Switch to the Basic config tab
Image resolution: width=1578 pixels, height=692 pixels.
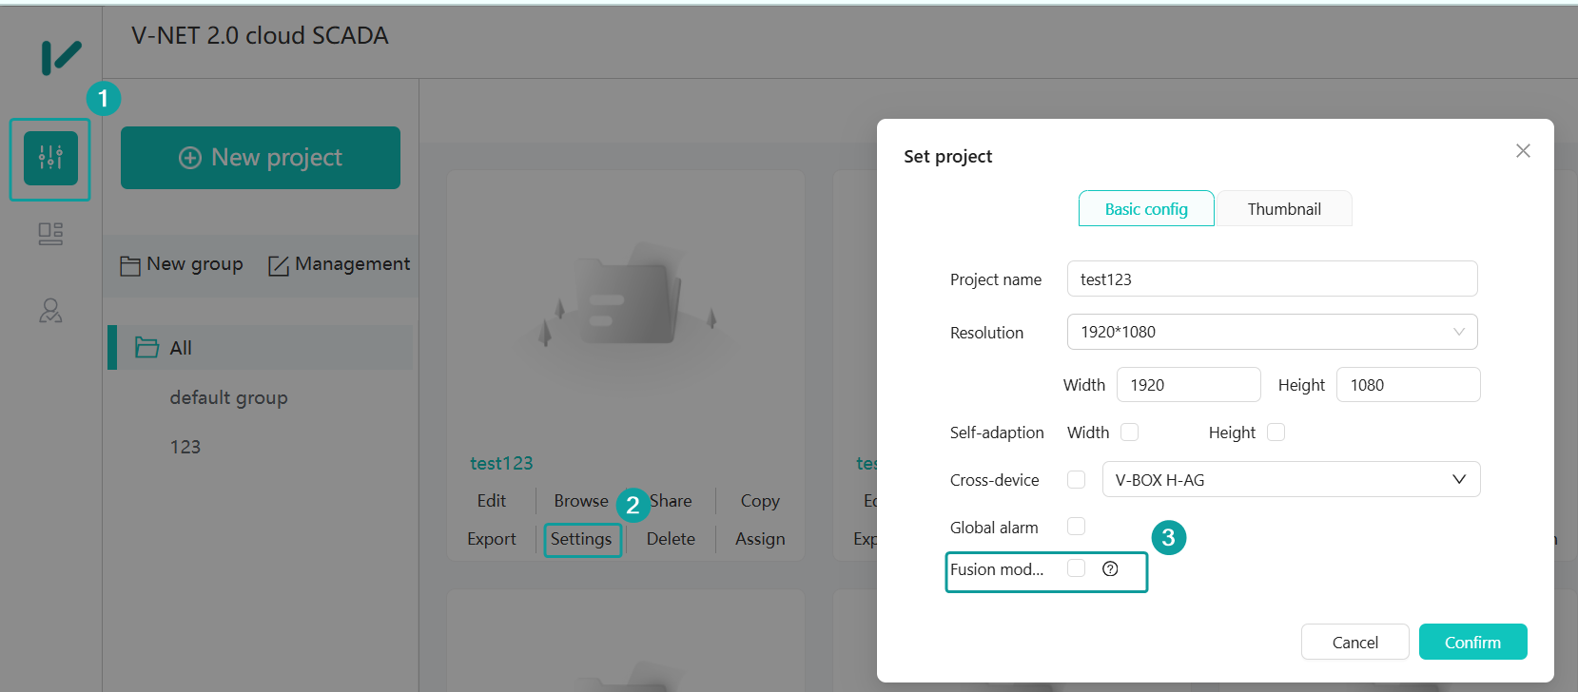(x=1146, y=209)
